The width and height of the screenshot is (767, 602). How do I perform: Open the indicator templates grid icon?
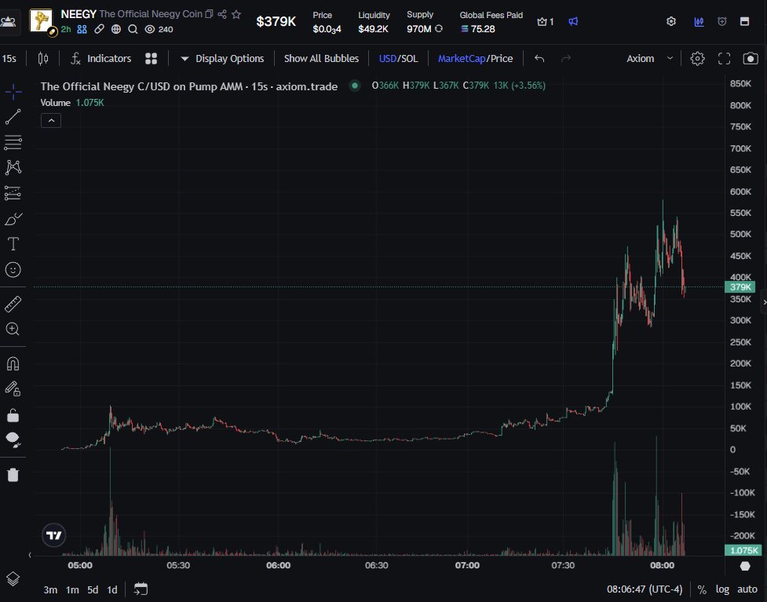152,59
